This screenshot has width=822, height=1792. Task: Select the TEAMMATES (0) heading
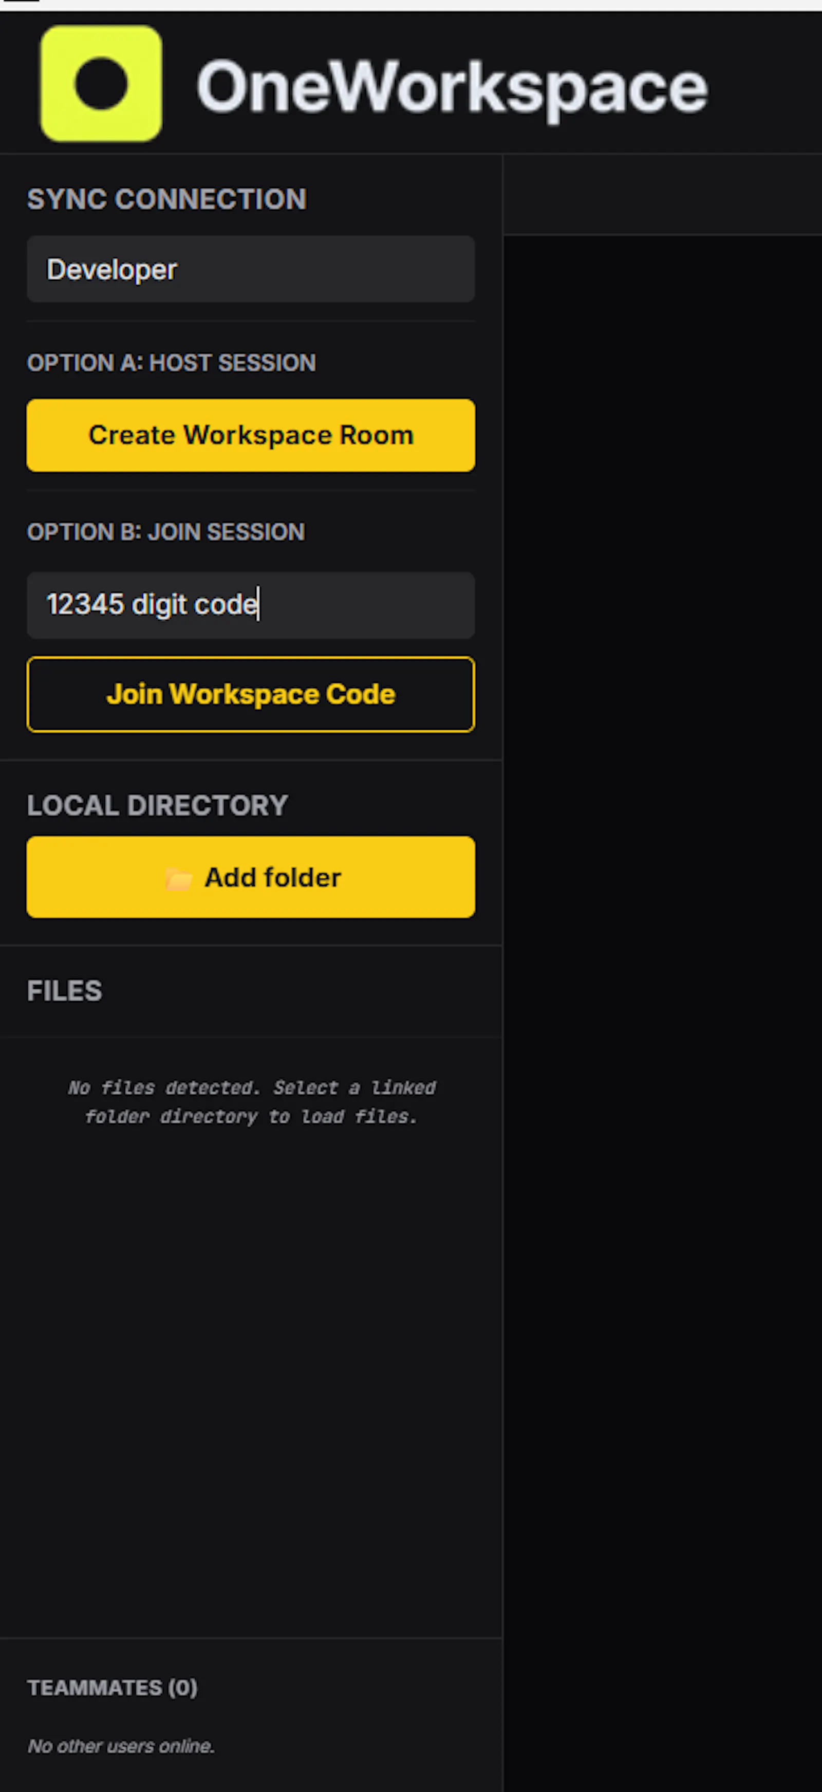point(112,1688)
